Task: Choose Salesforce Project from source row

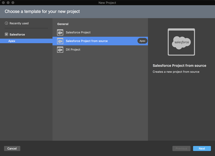Action: point(100,41)
